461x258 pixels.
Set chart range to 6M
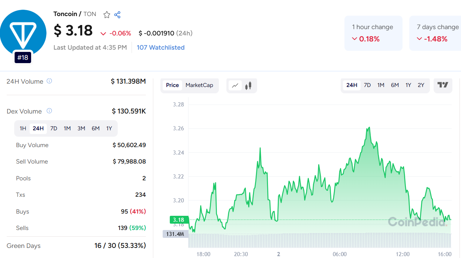click(395, 85)
